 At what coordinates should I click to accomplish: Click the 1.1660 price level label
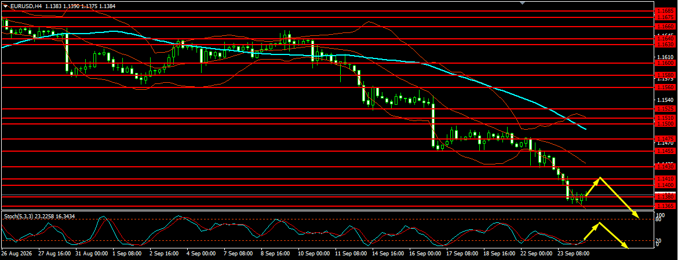[x=665, y=26]
